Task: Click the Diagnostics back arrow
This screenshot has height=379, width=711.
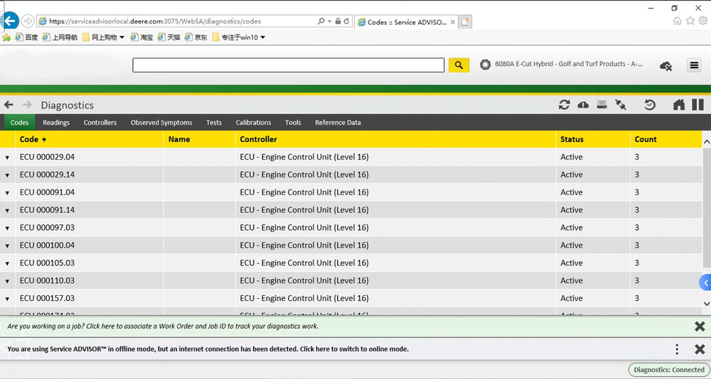Action: coord(9,105)
